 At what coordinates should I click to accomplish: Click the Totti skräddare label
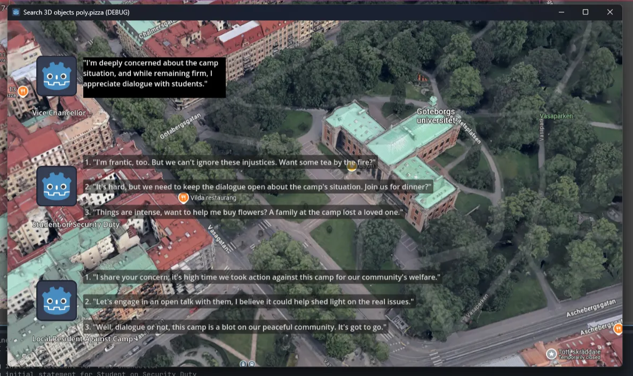point(580,352)
